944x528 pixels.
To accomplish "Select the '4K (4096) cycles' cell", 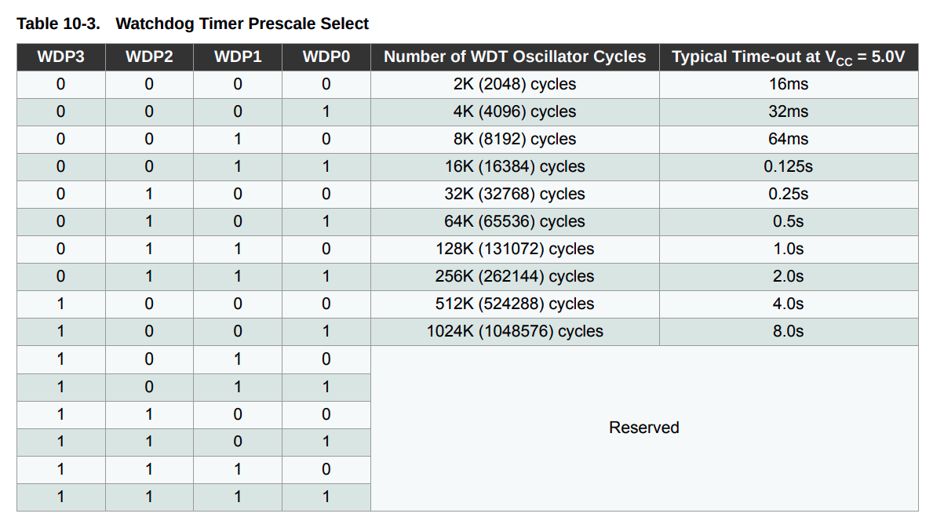I will click(515, 112).
